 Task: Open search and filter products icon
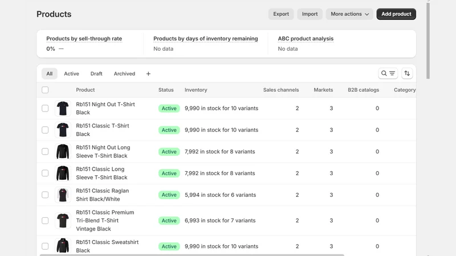coord(388,73)
